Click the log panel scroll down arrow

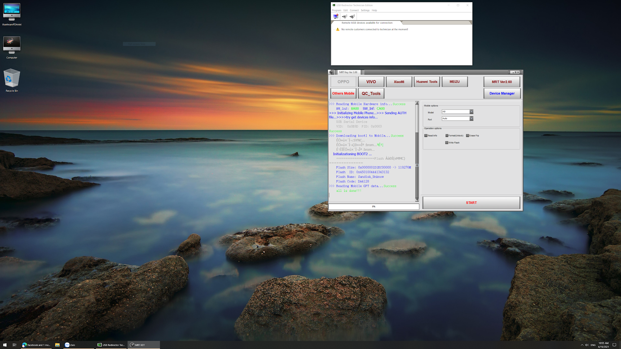(417, 200)
